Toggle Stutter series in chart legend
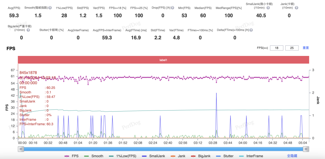This screenshot has width=325, height=159. point(225,156)
